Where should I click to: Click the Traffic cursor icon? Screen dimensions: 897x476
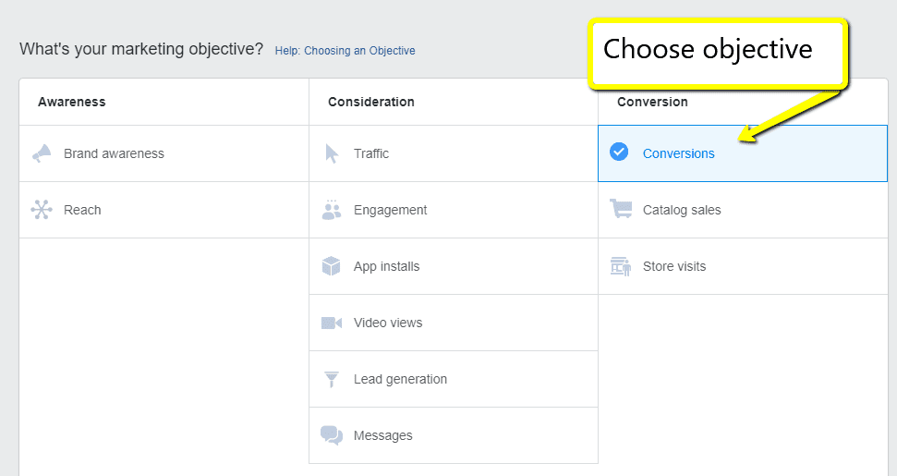332,153
